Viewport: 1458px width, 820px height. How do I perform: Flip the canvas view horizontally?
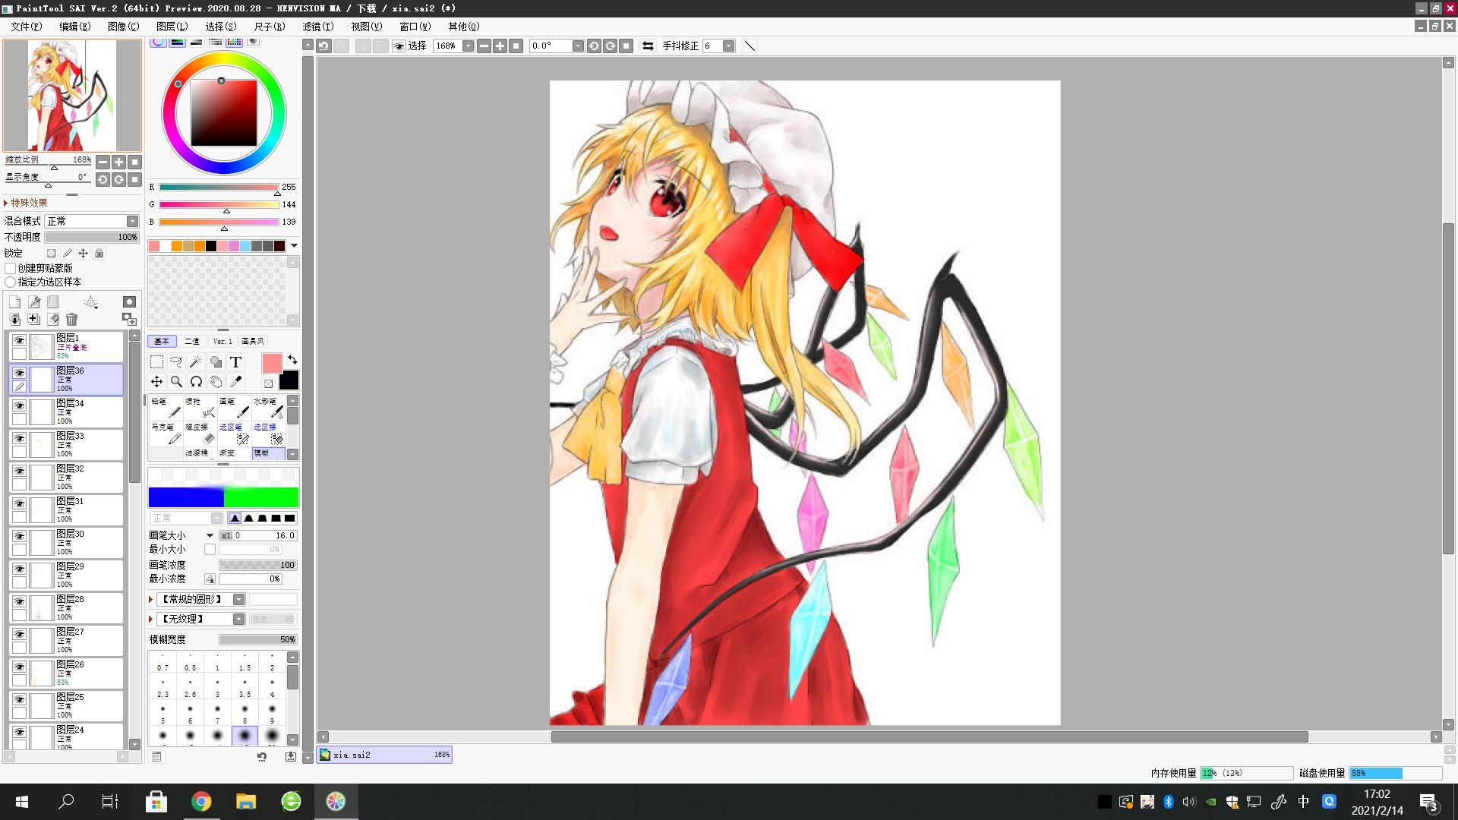[648, 46]
